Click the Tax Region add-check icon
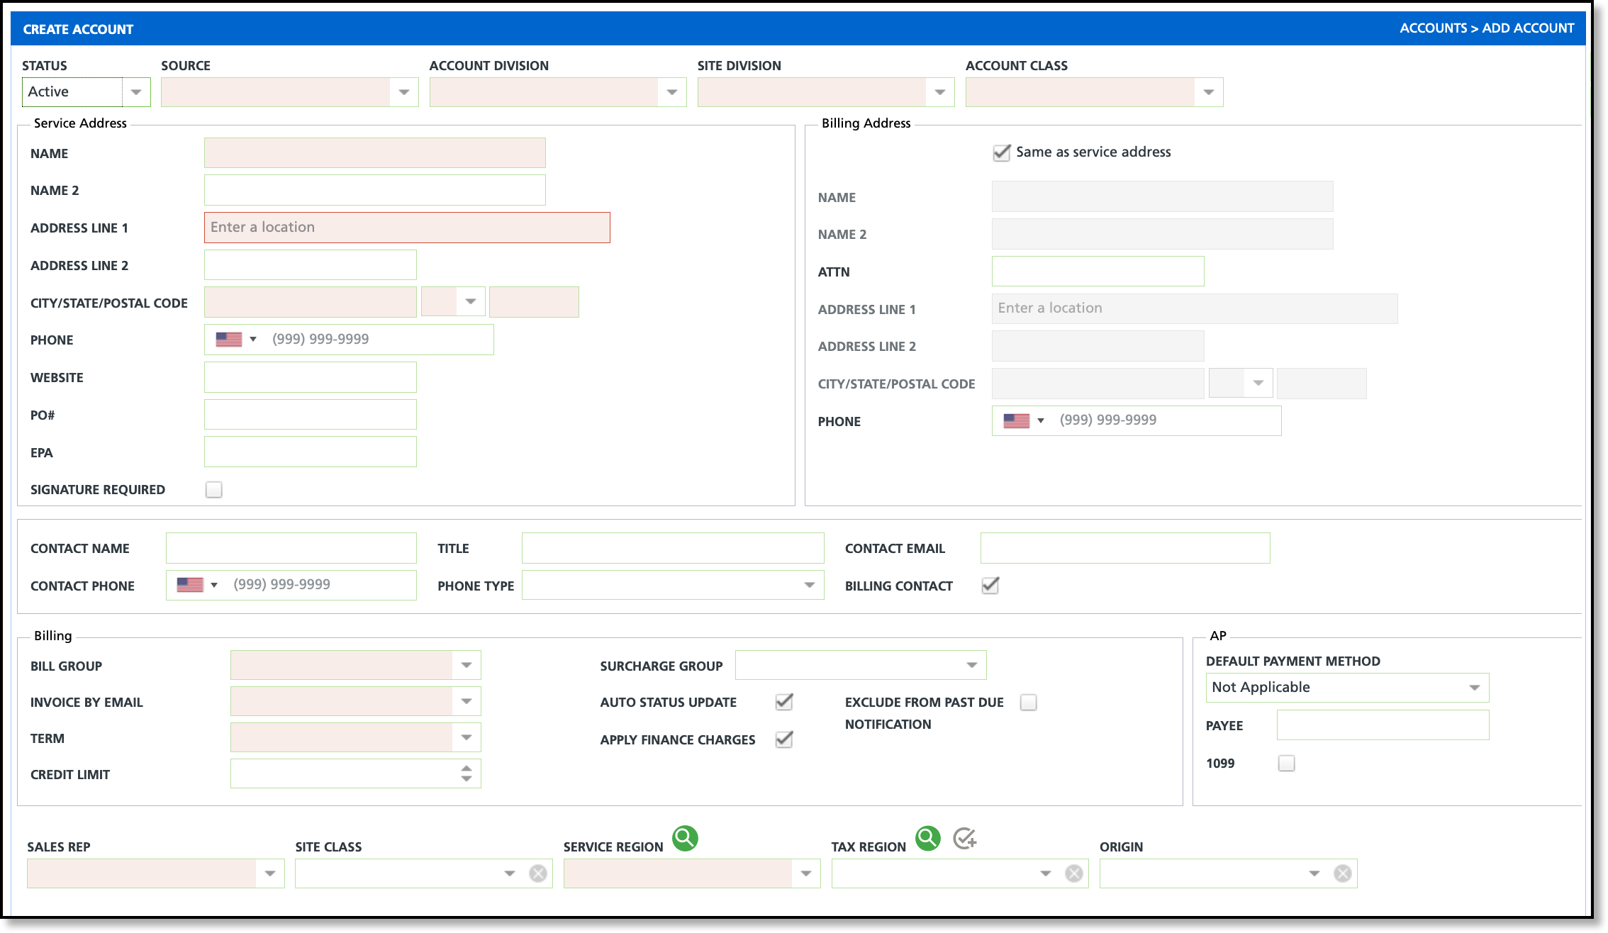This screenshot has width=1608, height=933. coord(965,839)
